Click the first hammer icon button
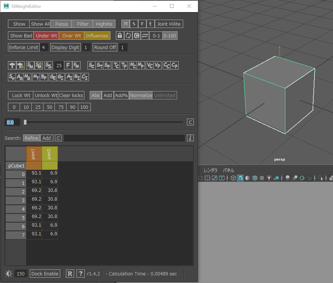 point(12,65)
